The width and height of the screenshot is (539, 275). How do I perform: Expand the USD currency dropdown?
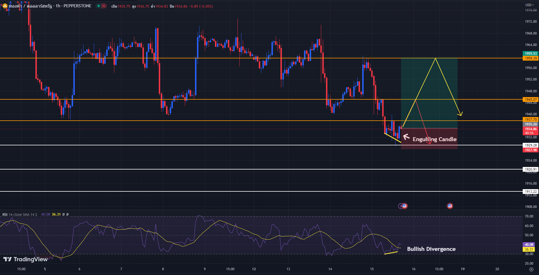pos(530,5)
